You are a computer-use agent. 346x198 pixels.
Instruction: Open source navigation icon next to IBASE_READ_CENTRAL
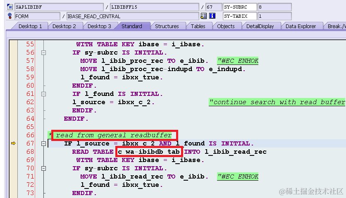[x=203, y=16]
